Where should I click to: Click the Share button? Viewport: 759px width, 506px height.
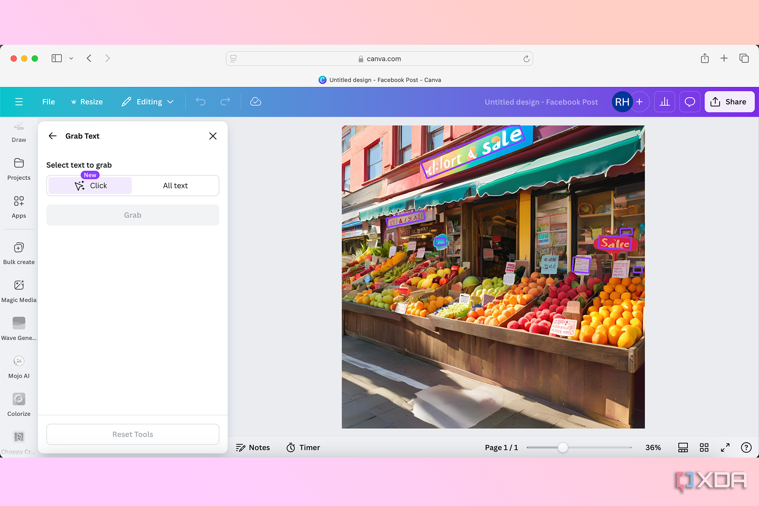(729, 102)
